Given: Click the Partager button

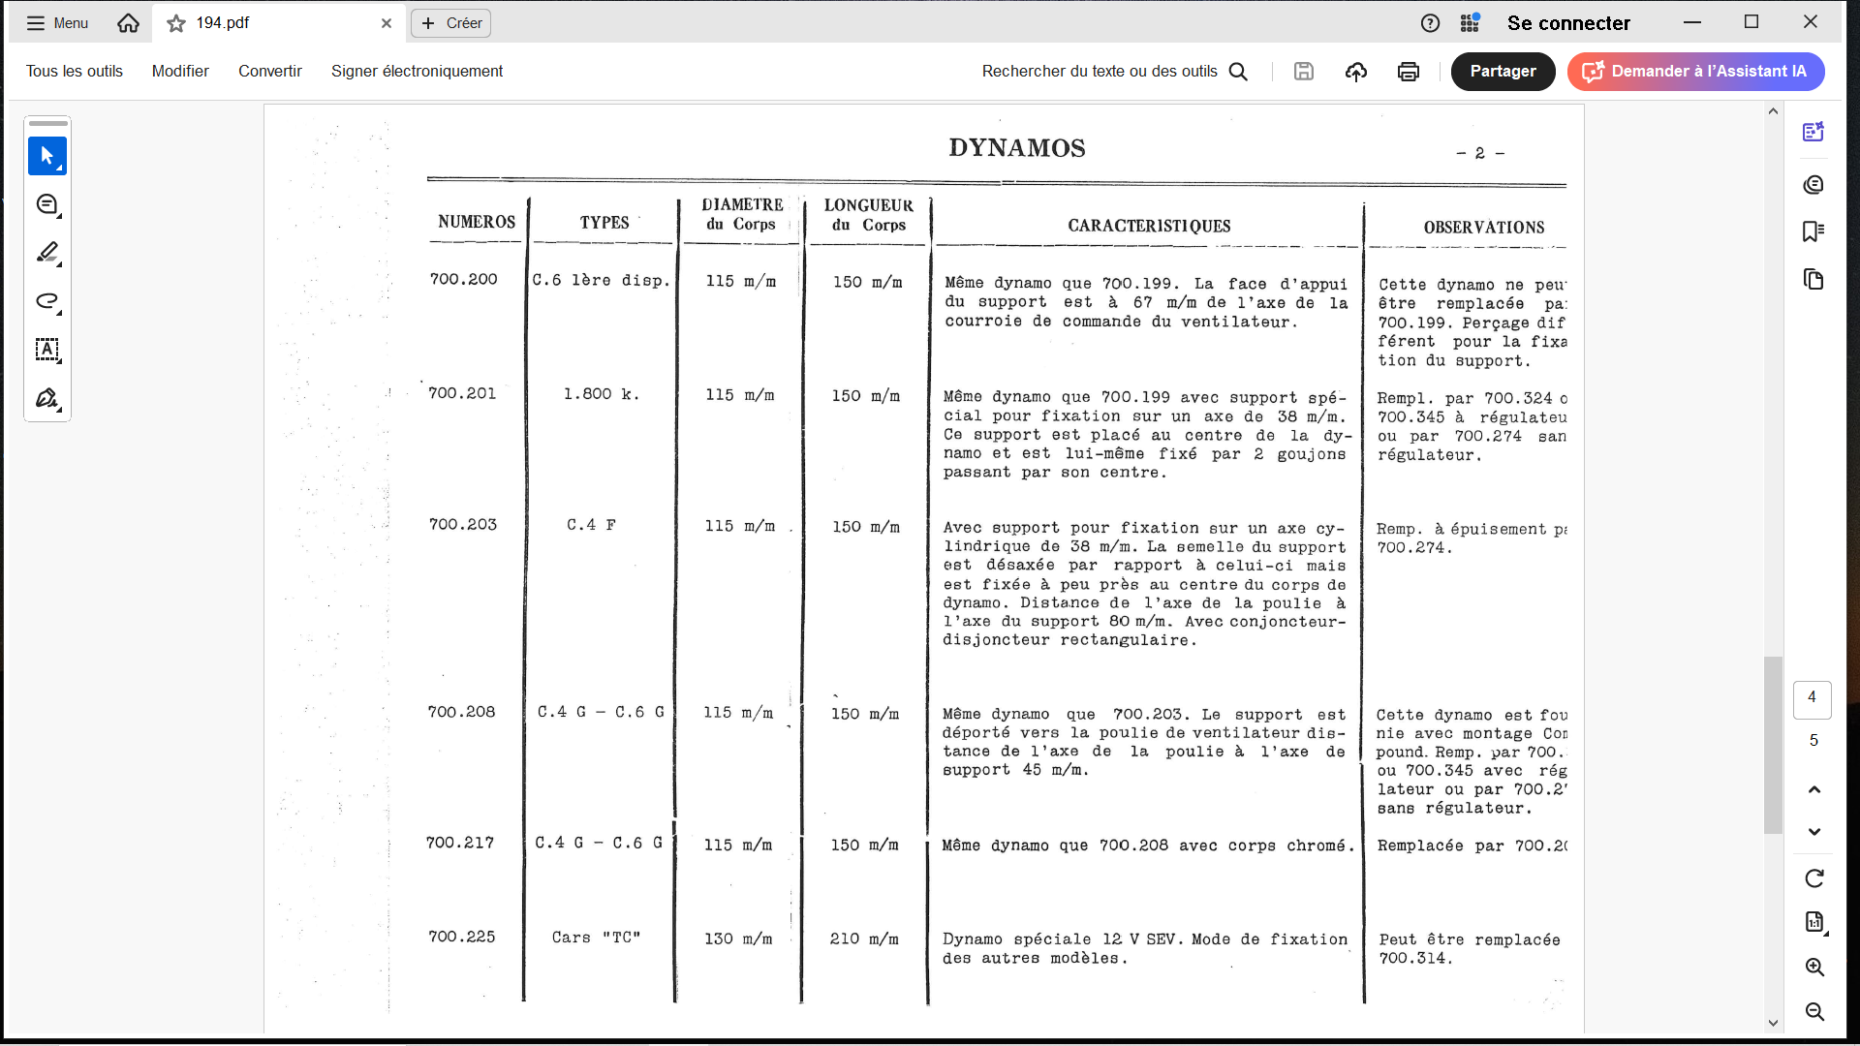Looking at the screenshot, I should click(1503, 72).
